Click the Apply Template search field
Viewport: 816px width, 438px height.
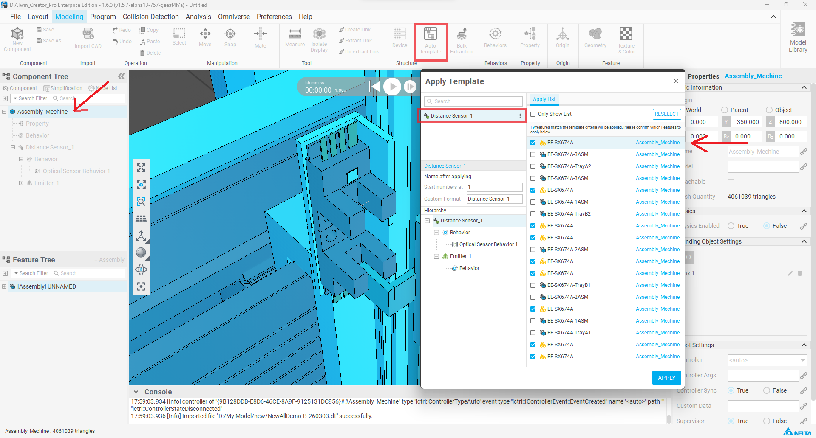click(x=473, y=101)
